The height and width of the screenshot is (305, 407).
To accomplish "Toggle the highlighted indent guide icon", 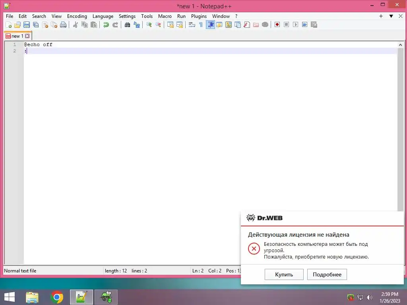I will 210,25.
